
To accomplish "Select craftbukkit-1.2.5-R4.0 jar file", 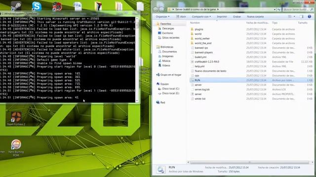I will click(207, 61).
